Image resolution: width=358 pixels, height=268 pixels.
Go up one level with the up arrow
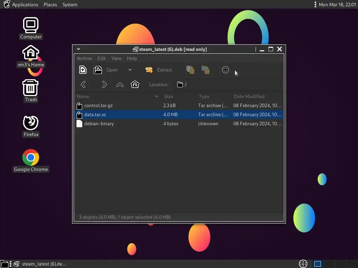point(120,85)
